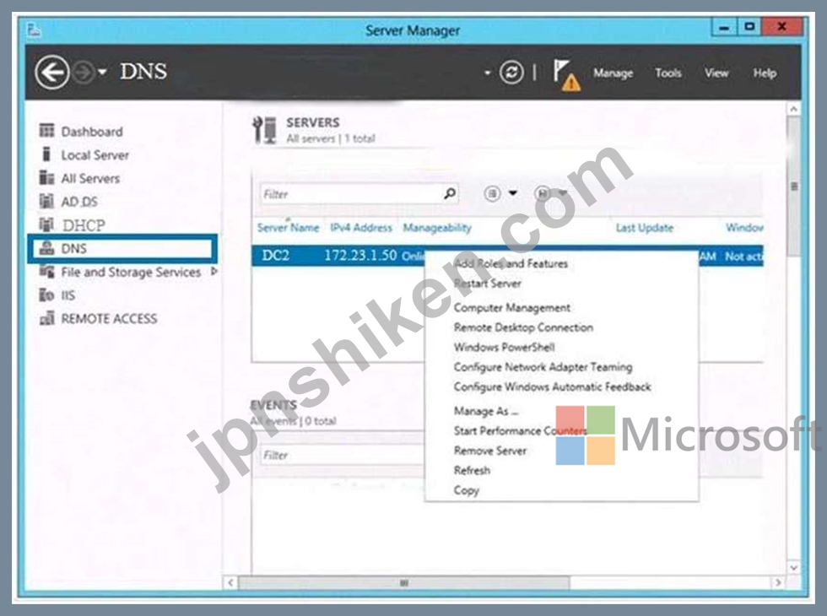This screenshot has width=827, height=616.
Task: Click the 172.23.1.50 address cell
Action: (x=360, y=255)
